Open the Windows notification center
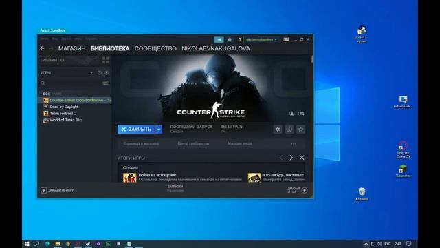The image size is (440, 248). pyautogui.click(x=409, y=244)
